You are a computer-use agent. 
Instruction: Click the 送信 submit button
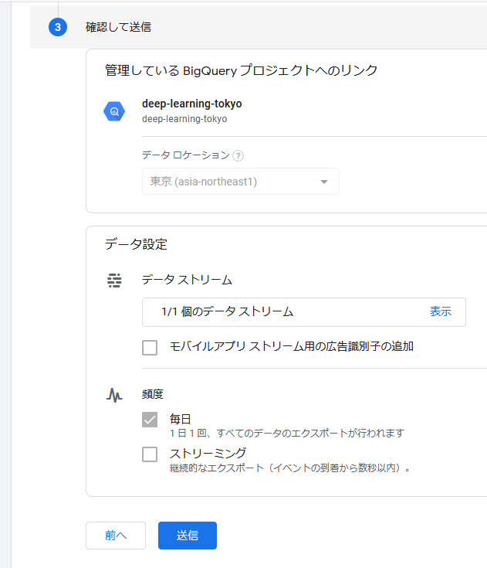188,536
